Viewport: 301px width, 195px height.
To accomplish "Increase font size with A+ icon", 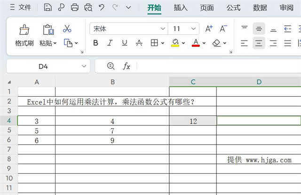I will (x=209, y=29).
